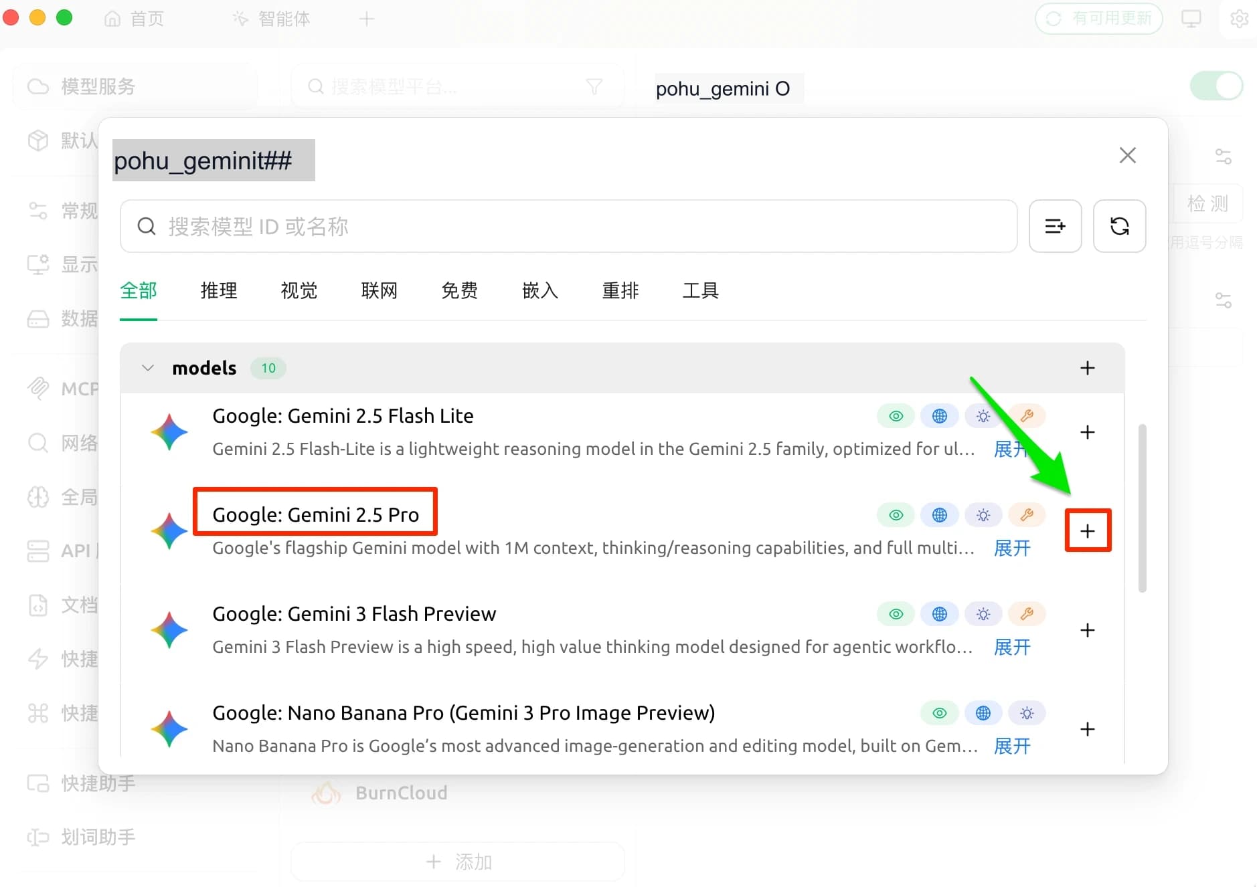This screenshot has height=887, width=1257.
Task: Switch to the 推理 filter tab
Action: pos(219,290)
